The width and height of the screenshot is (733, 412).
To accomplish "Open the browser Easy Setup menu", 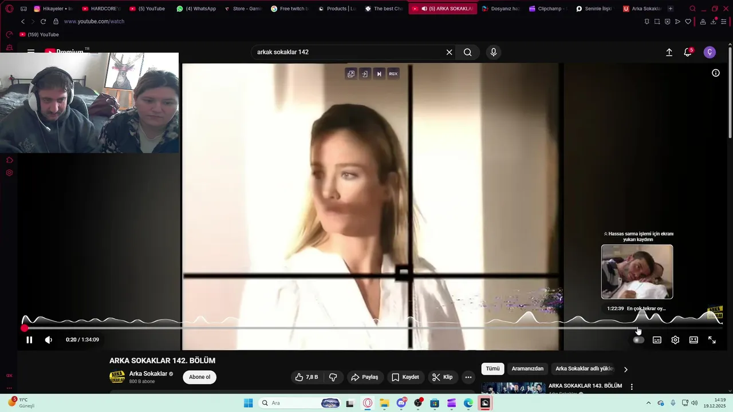I will 724,21.
